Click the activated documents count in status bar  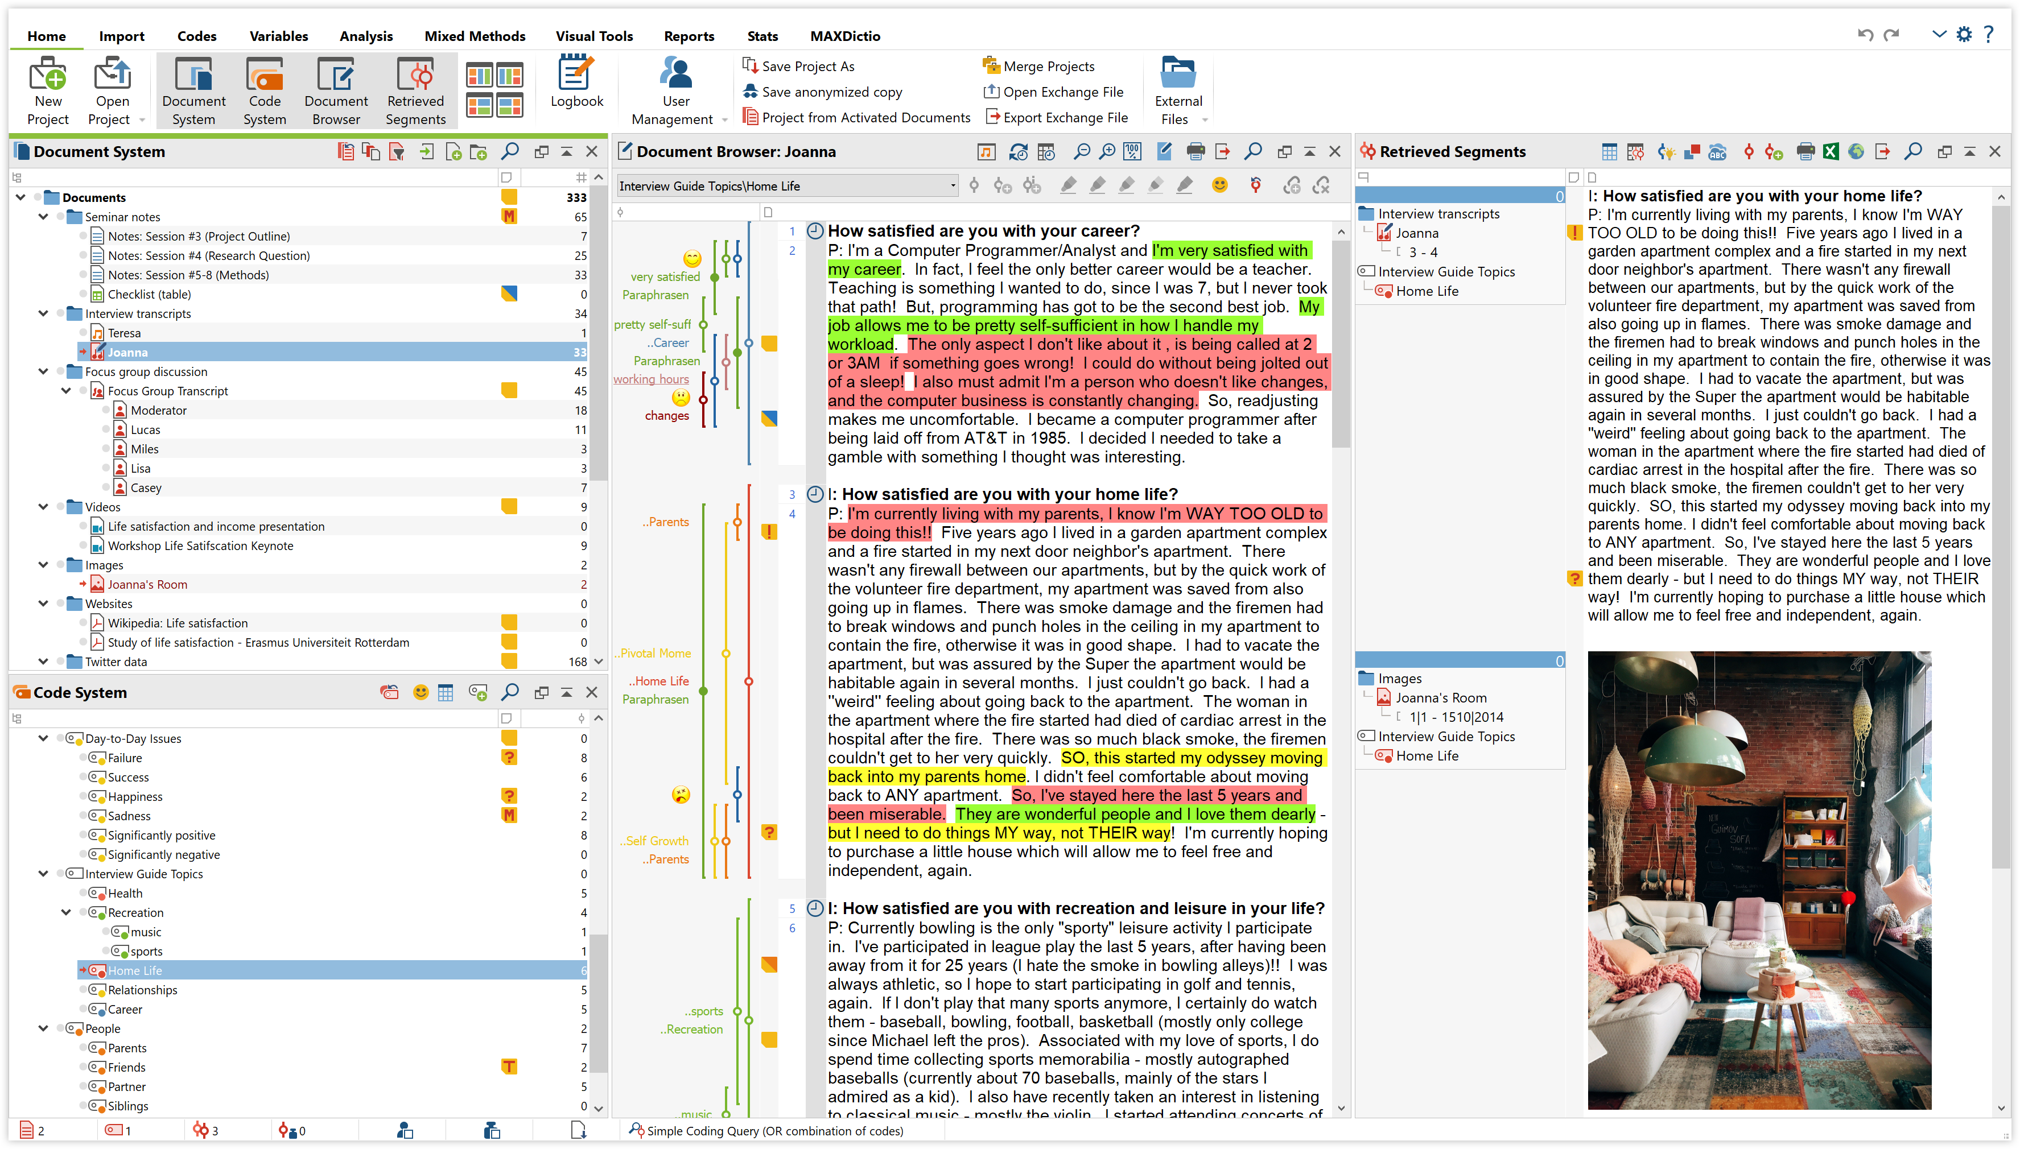click(x=31, y=1130)
